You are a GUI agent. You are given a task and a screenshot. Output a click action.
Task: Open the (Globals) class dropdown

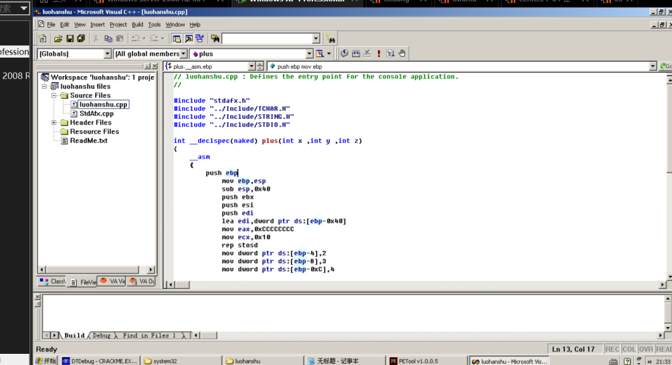click(x=108, y=54)
